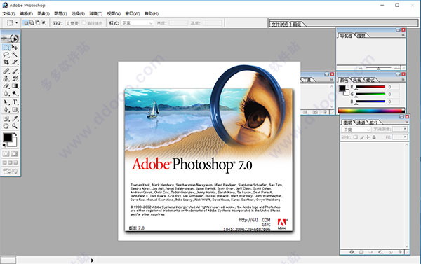Click http://GJJ.COM text on splash
Screen dimensions: 421x264
[255, 220]
